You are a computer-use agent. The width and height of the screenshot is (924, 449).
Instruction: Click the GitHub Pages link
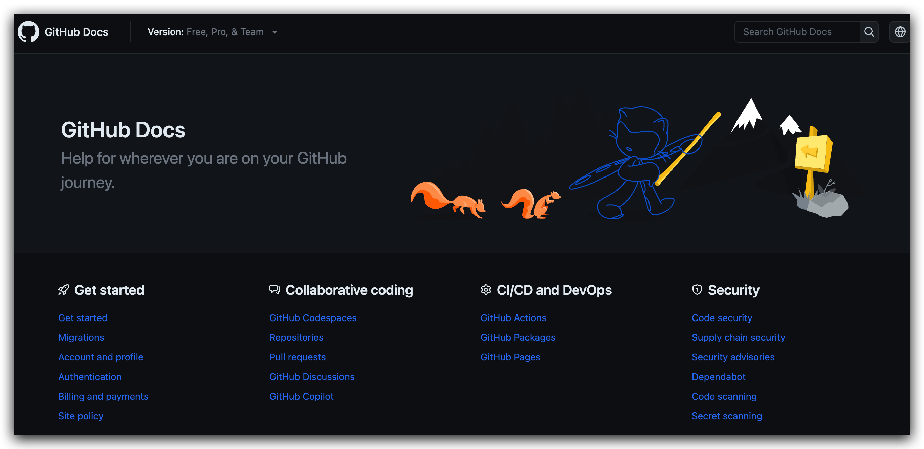(510, 357)
